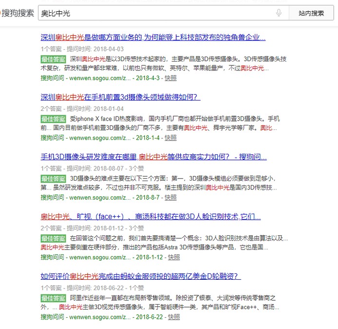Open 快照 for the 2018-8-7 result
338x329 pixels.
tap(170, 197)
